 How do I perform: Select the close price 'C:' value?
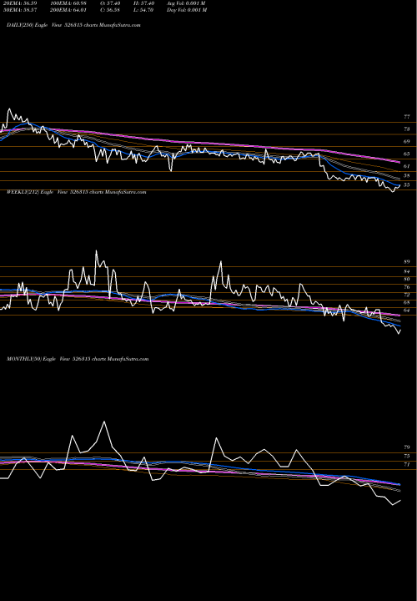click(110, 10)
